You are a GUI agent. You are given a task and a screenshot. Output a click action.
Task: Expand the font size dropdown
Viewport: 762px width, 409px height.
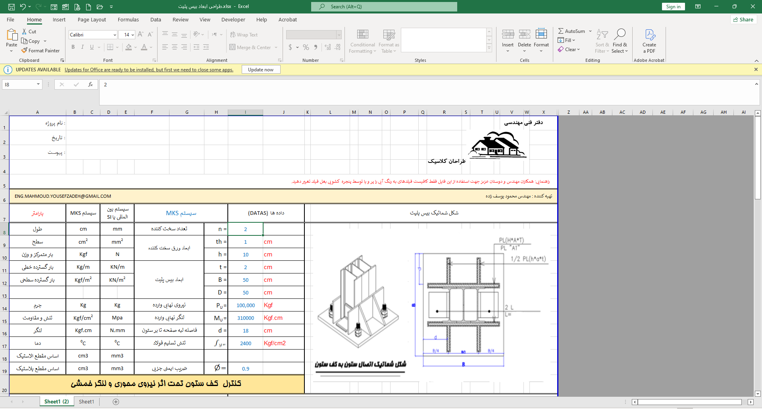(133, 35)
